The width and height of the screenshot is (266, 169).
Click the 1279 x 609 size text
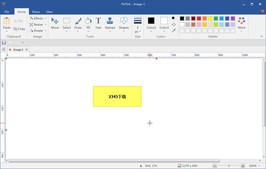pyautogui.click(x=190, y=166)
